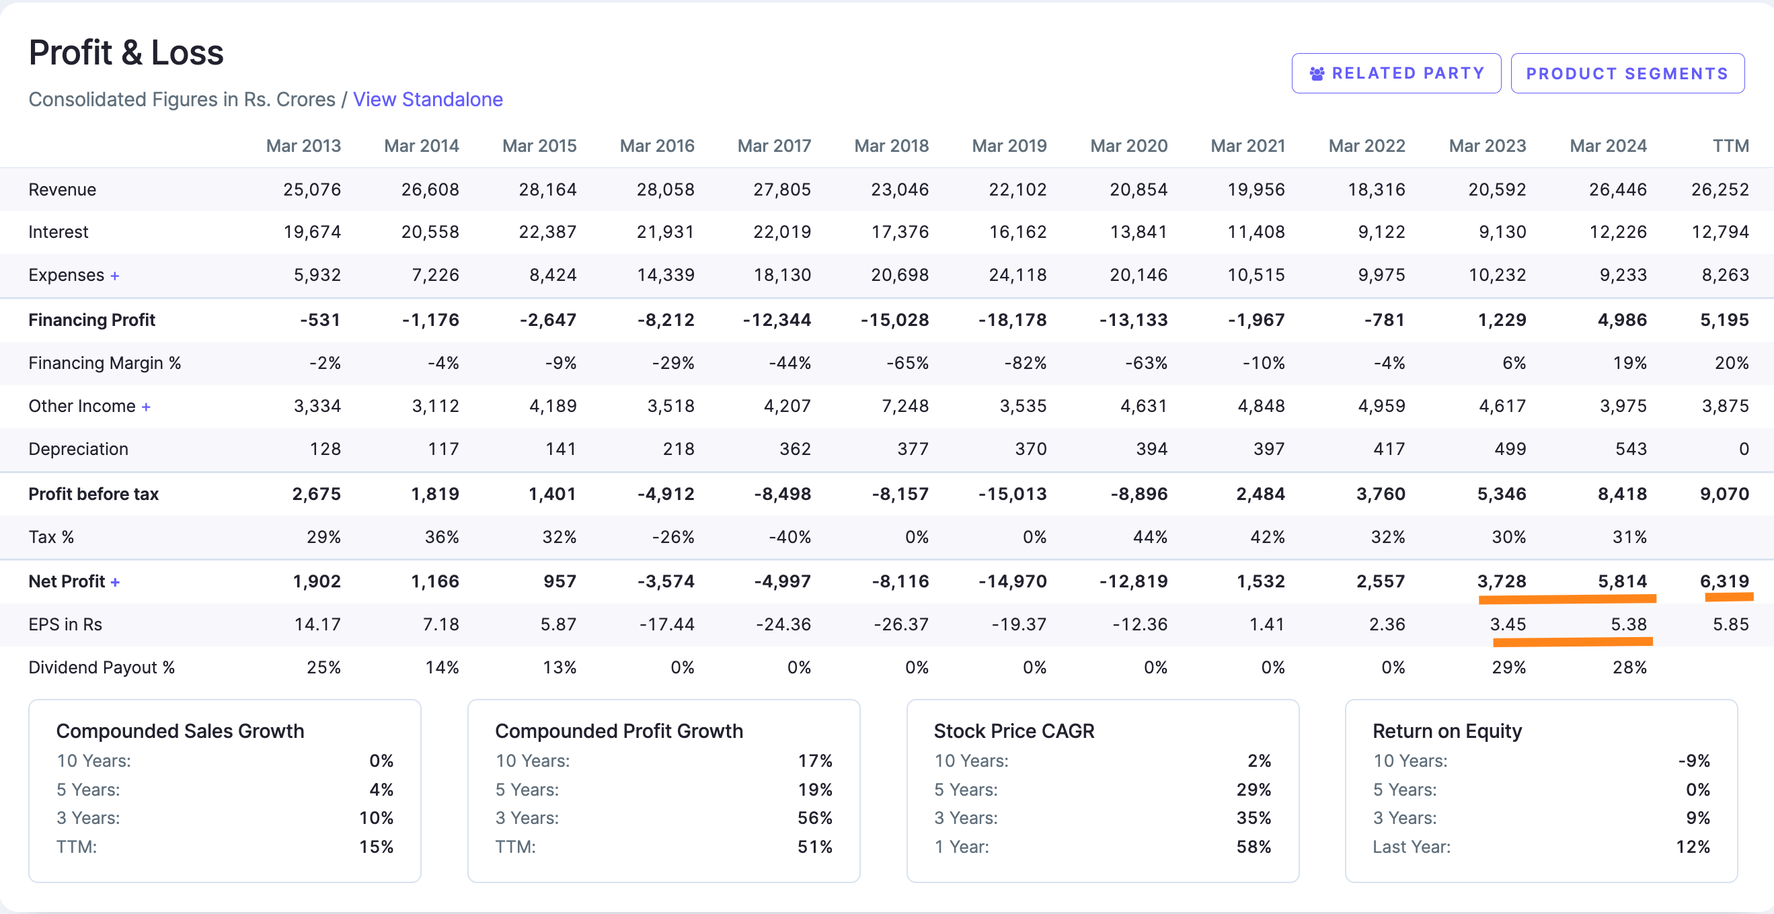Click the Profit & Loss heading

pos(126,53)
